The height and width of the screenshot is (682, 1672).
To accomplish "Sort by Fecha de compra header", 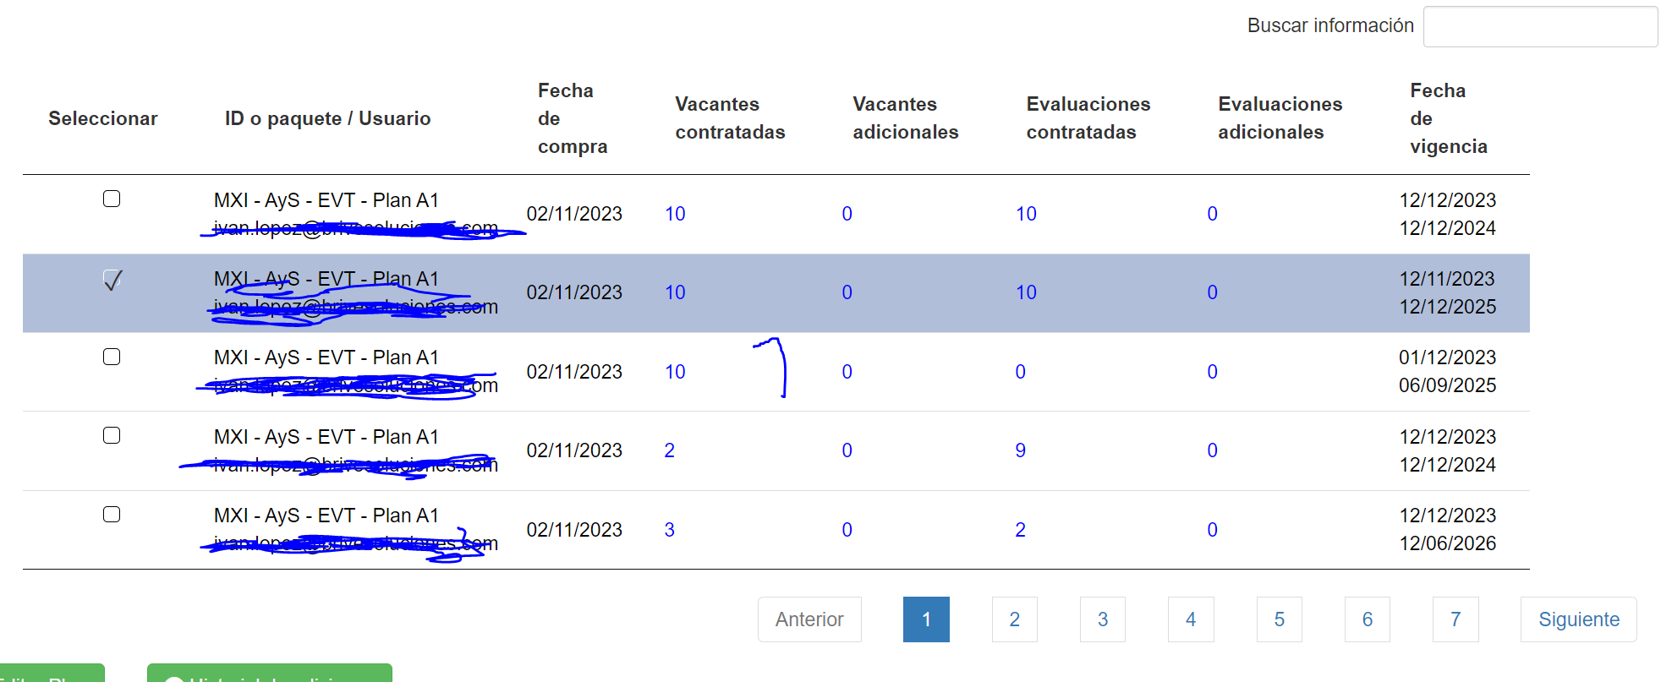I will (x=573, y=118).
